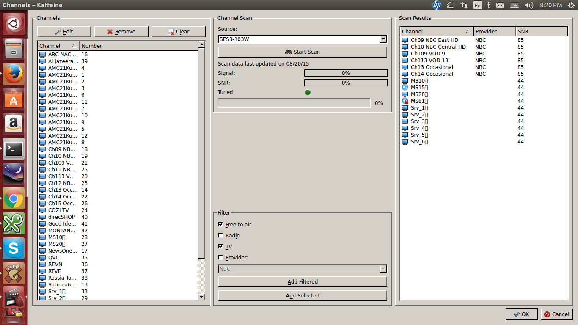Select Srv_4 scan result row
578x325 pixels.
tap(484, 128)
